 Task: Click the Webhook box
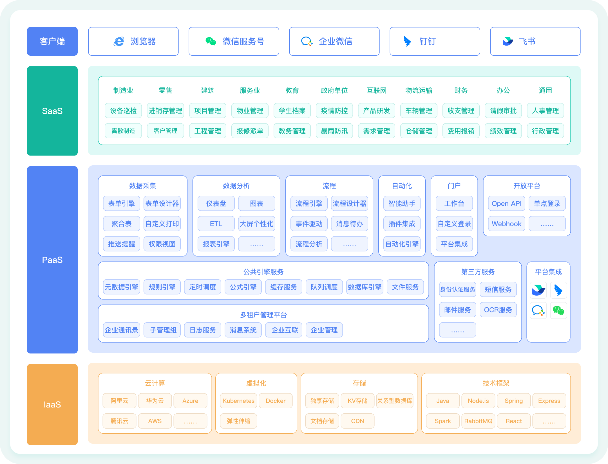tap(507, 224)
